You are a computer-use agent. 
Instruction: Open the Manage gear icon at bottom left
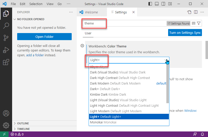point(6,125)
